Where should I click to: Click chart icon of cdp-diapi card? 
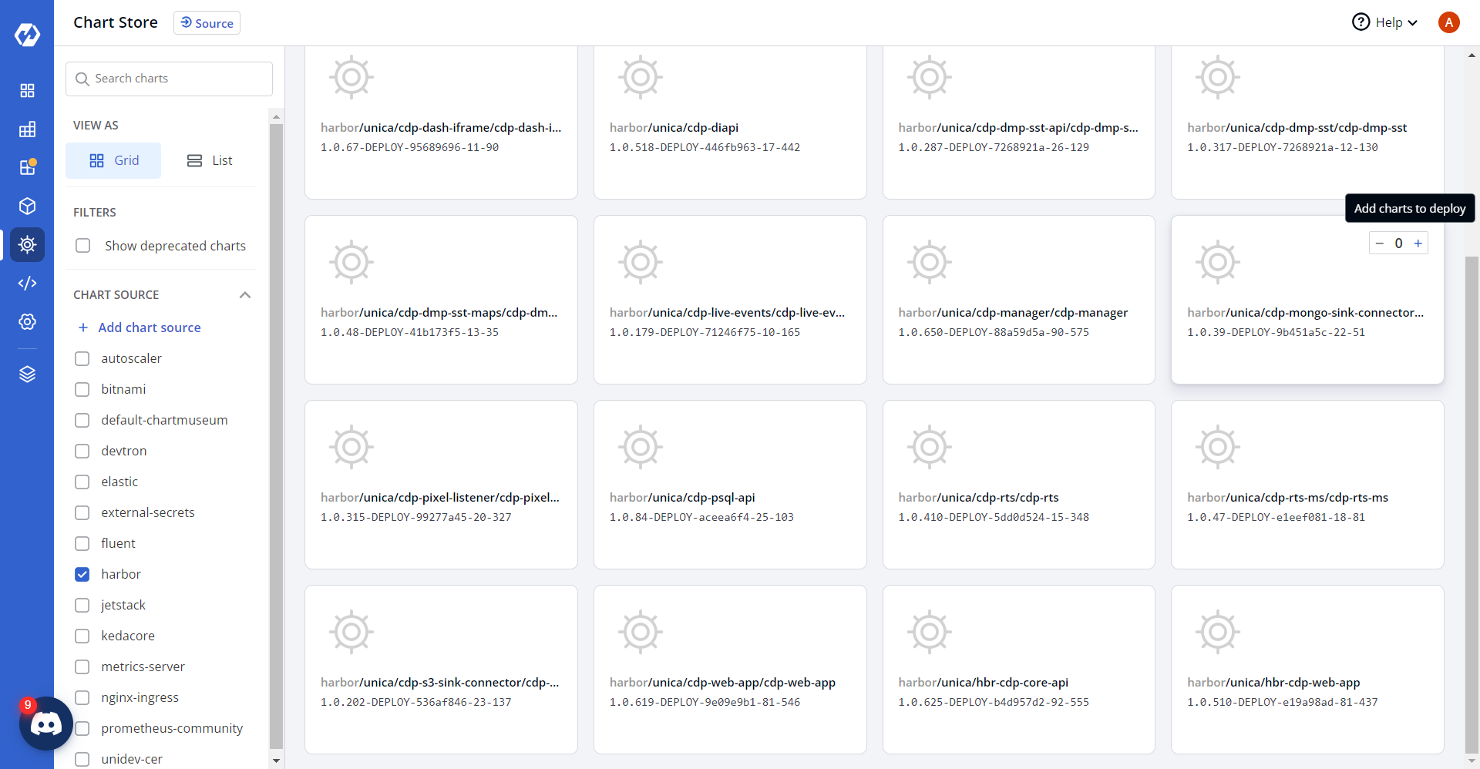[x=641, y=77]
